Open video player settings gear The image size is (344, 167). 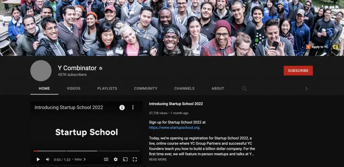pos(116,160)
